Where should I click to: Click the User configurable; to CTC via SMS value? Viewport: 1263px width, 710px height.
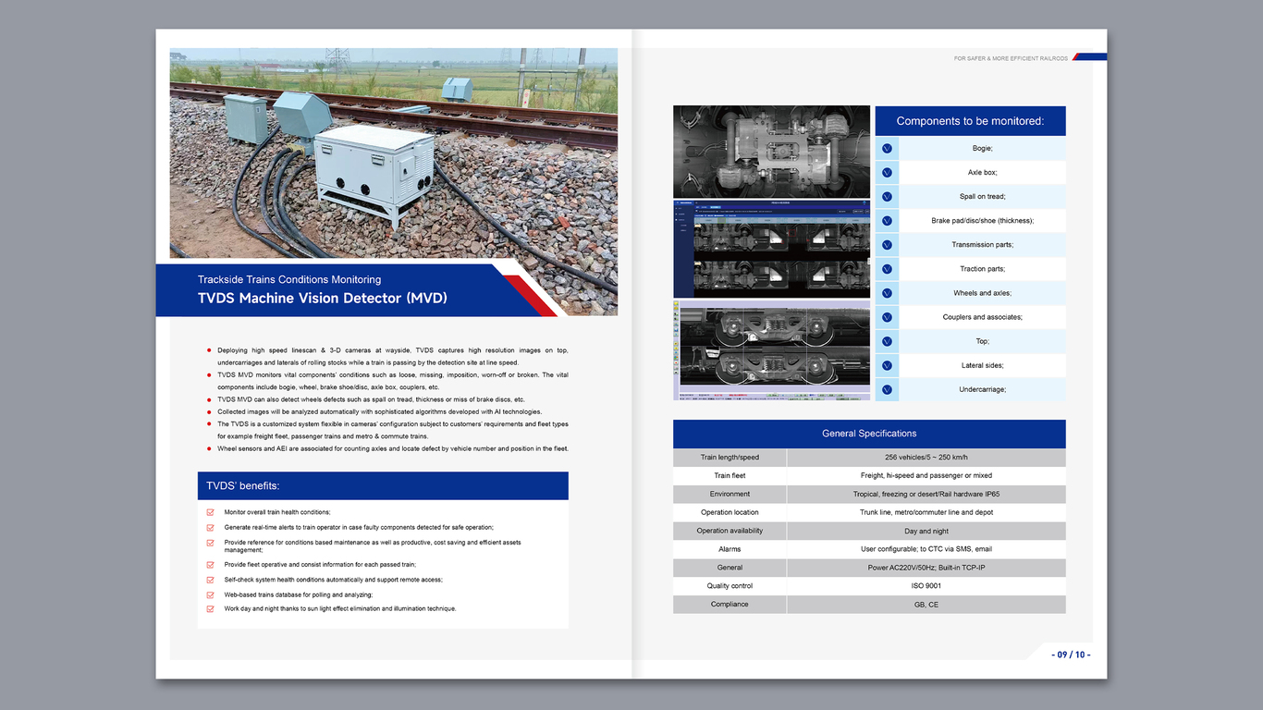click(x=926, y=549)
